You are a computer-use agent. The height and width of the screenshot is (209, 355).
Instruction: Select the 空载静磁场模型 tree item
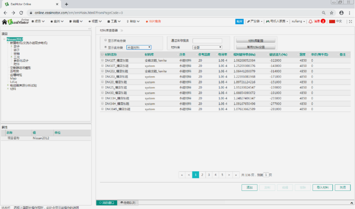click(21, 68)
